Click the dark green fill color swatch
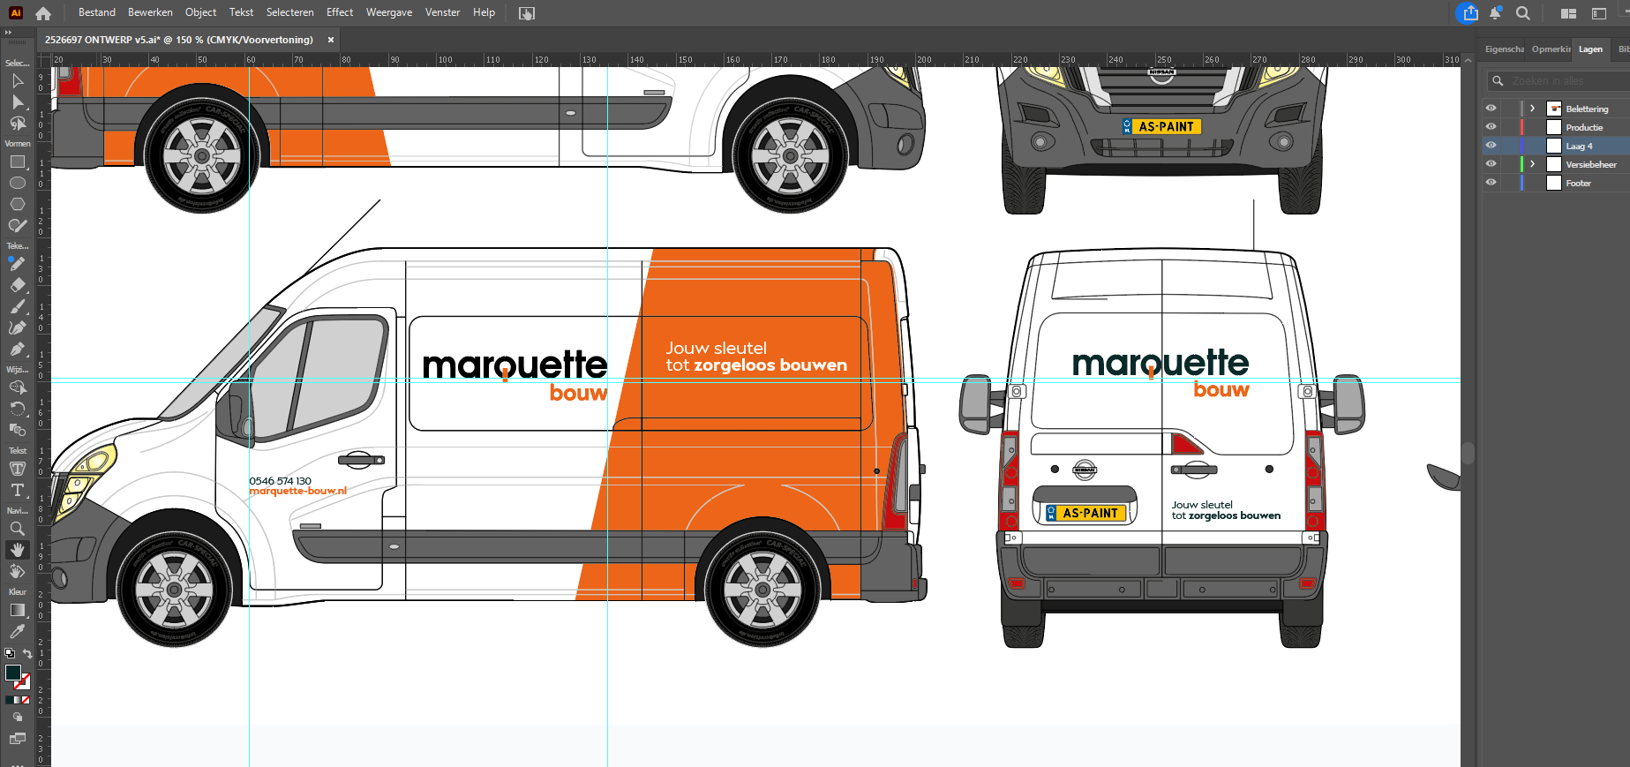The height and width of the screenshot is (767, 1630). pos(12,673)
